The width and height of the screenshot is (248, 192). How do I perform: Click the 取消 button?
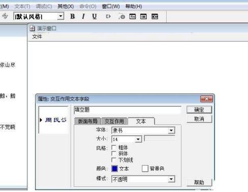click(199, 119)
